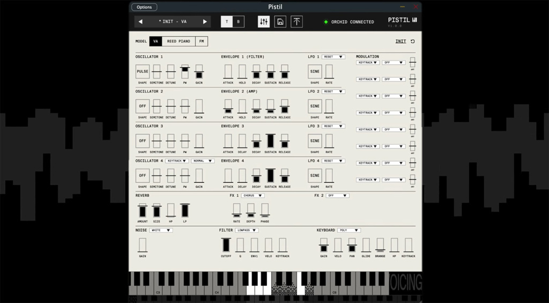The height and width of the screenshot is (303, 549).
Task: Open the FX 1 CHORUS dropdown
Action: pyautogui.click(x=253, y=195)
